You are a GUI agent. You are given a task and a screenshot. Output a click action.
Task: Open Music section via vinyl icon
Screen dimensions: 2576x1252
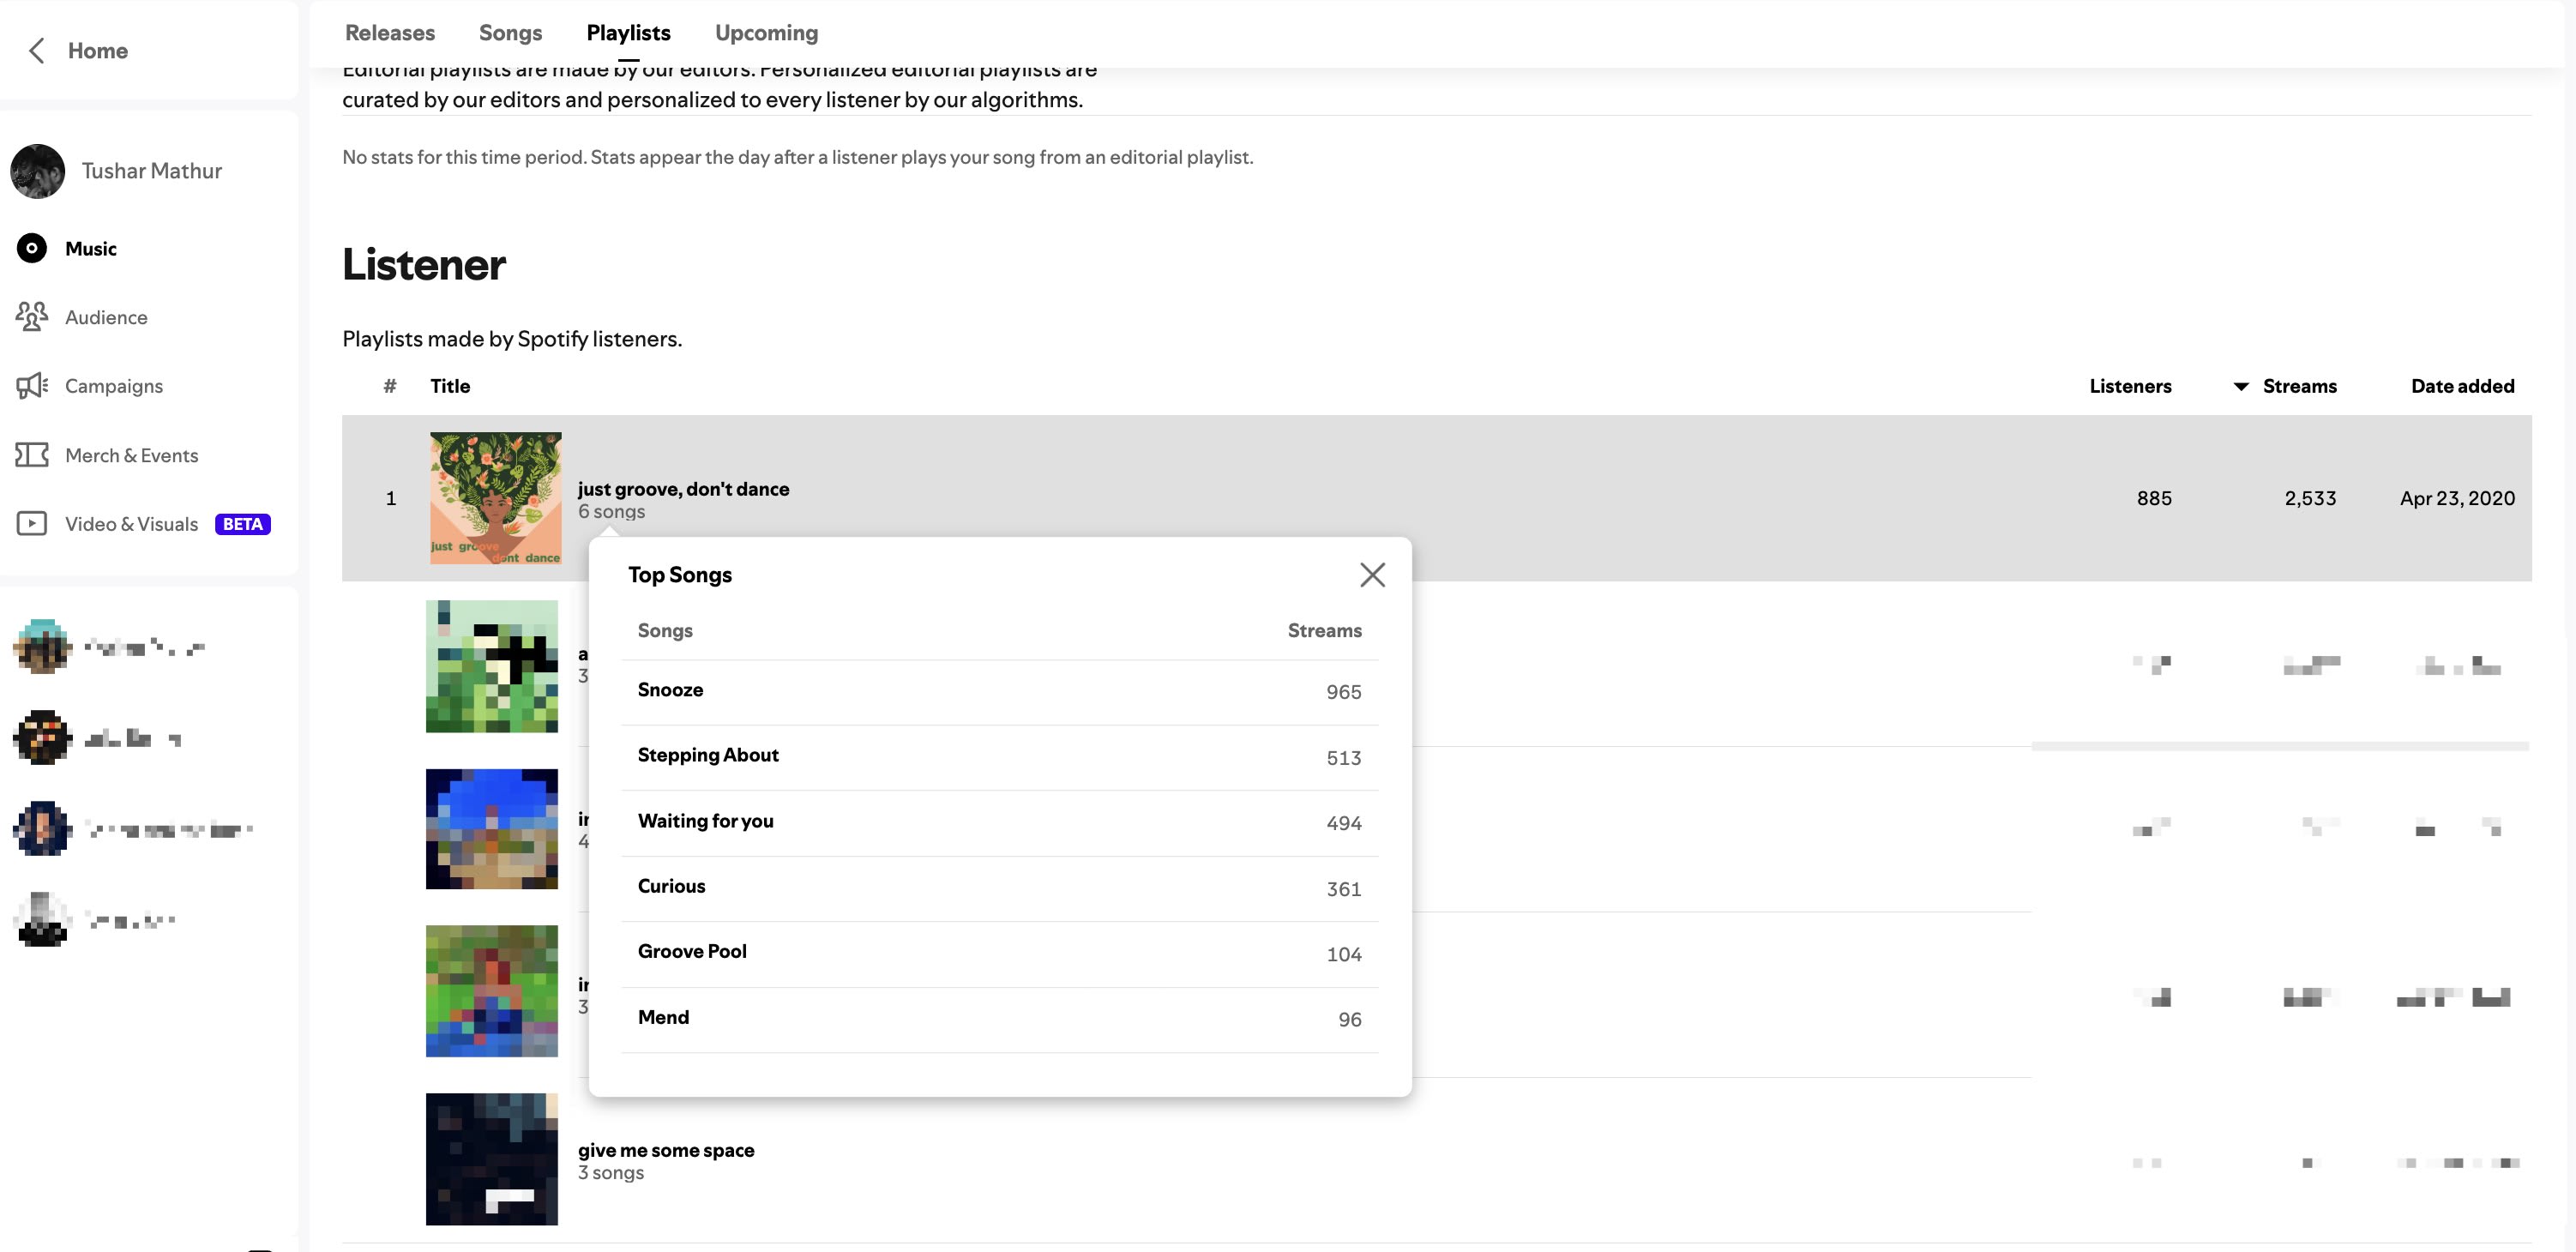32,248
